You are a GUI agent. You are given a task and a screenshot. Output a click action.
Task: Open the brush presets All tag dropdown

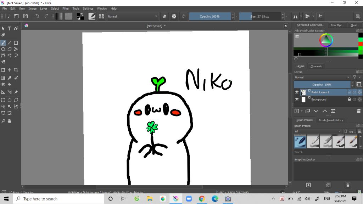pyautogui.click(x=318, y=131)
